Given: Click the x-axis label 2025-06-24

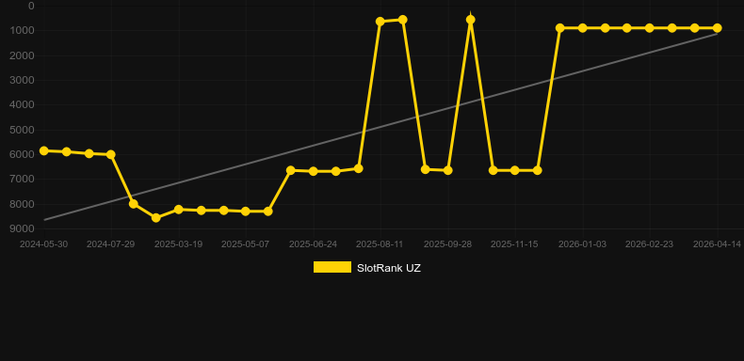Looking at the screenshot, I should coord(314,244).
